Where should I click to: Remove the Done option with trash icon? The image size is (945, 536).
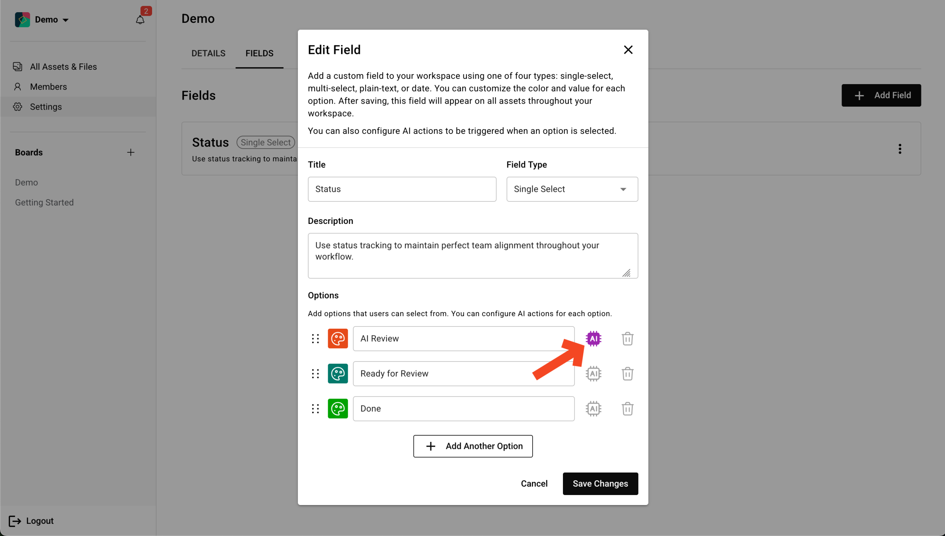627,408
